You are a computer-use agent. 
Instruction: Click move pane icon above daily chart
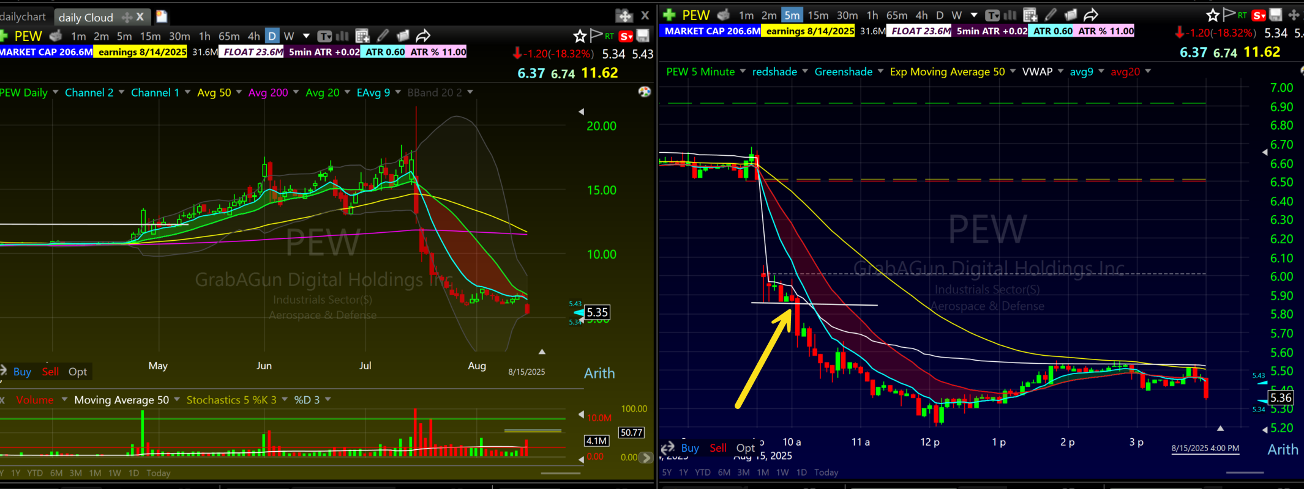pyautogui.click(x=624, y=16)
